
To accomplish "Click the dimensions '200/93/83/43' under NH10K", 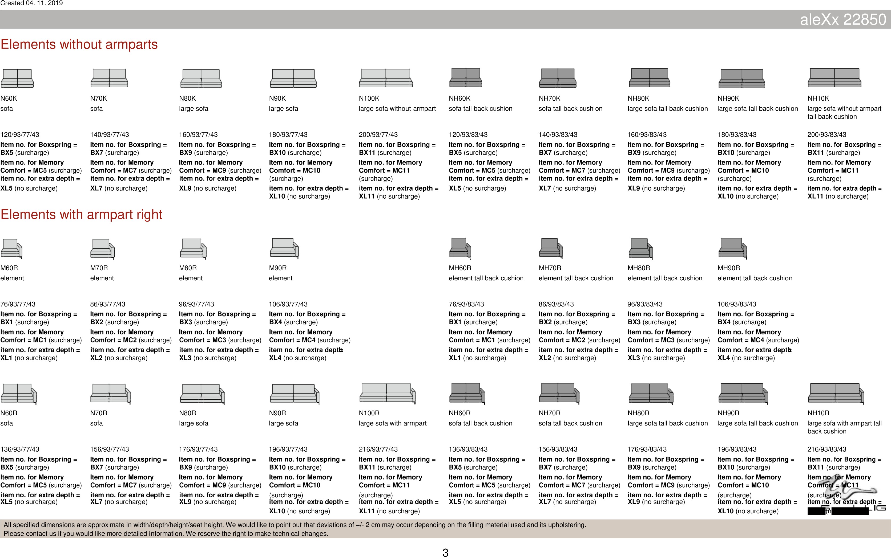I will (827, 134).
